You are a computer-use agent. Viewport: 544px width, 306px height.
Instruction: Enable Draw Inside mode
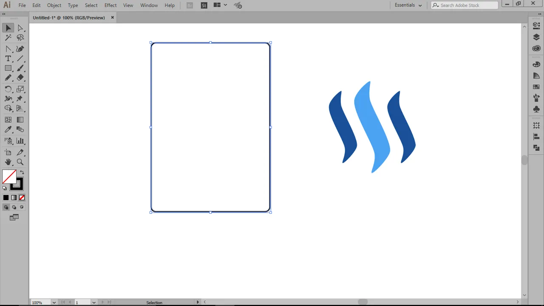(x=22, y=207)
